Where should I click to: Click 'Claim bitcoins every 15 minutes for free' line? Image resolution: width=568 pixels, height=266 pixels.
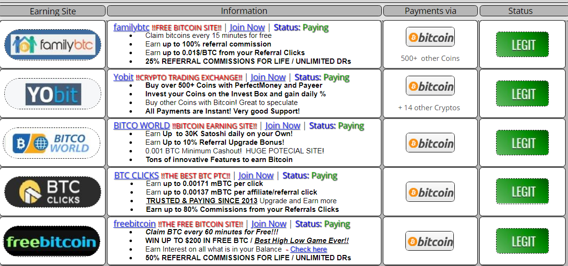208,36
